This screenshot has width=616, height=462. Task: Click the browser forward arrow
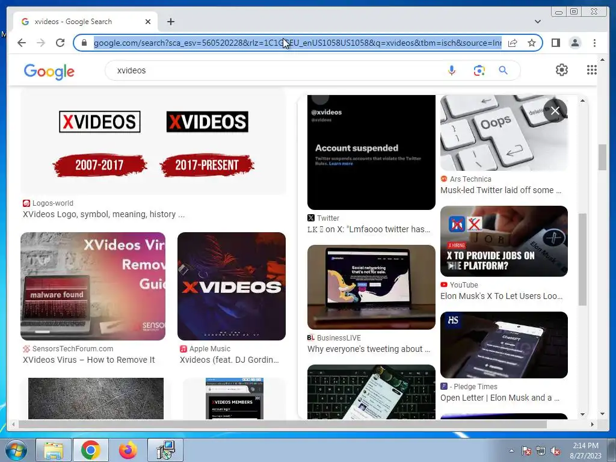[x=41, y=43]
